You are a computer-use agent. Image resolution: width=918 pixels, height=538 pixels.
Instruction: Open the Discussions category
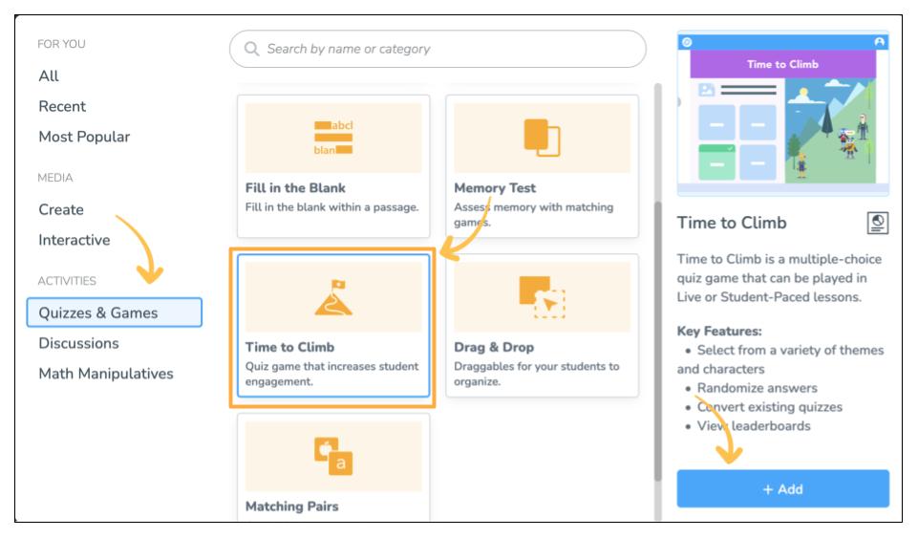click(78, 343)
